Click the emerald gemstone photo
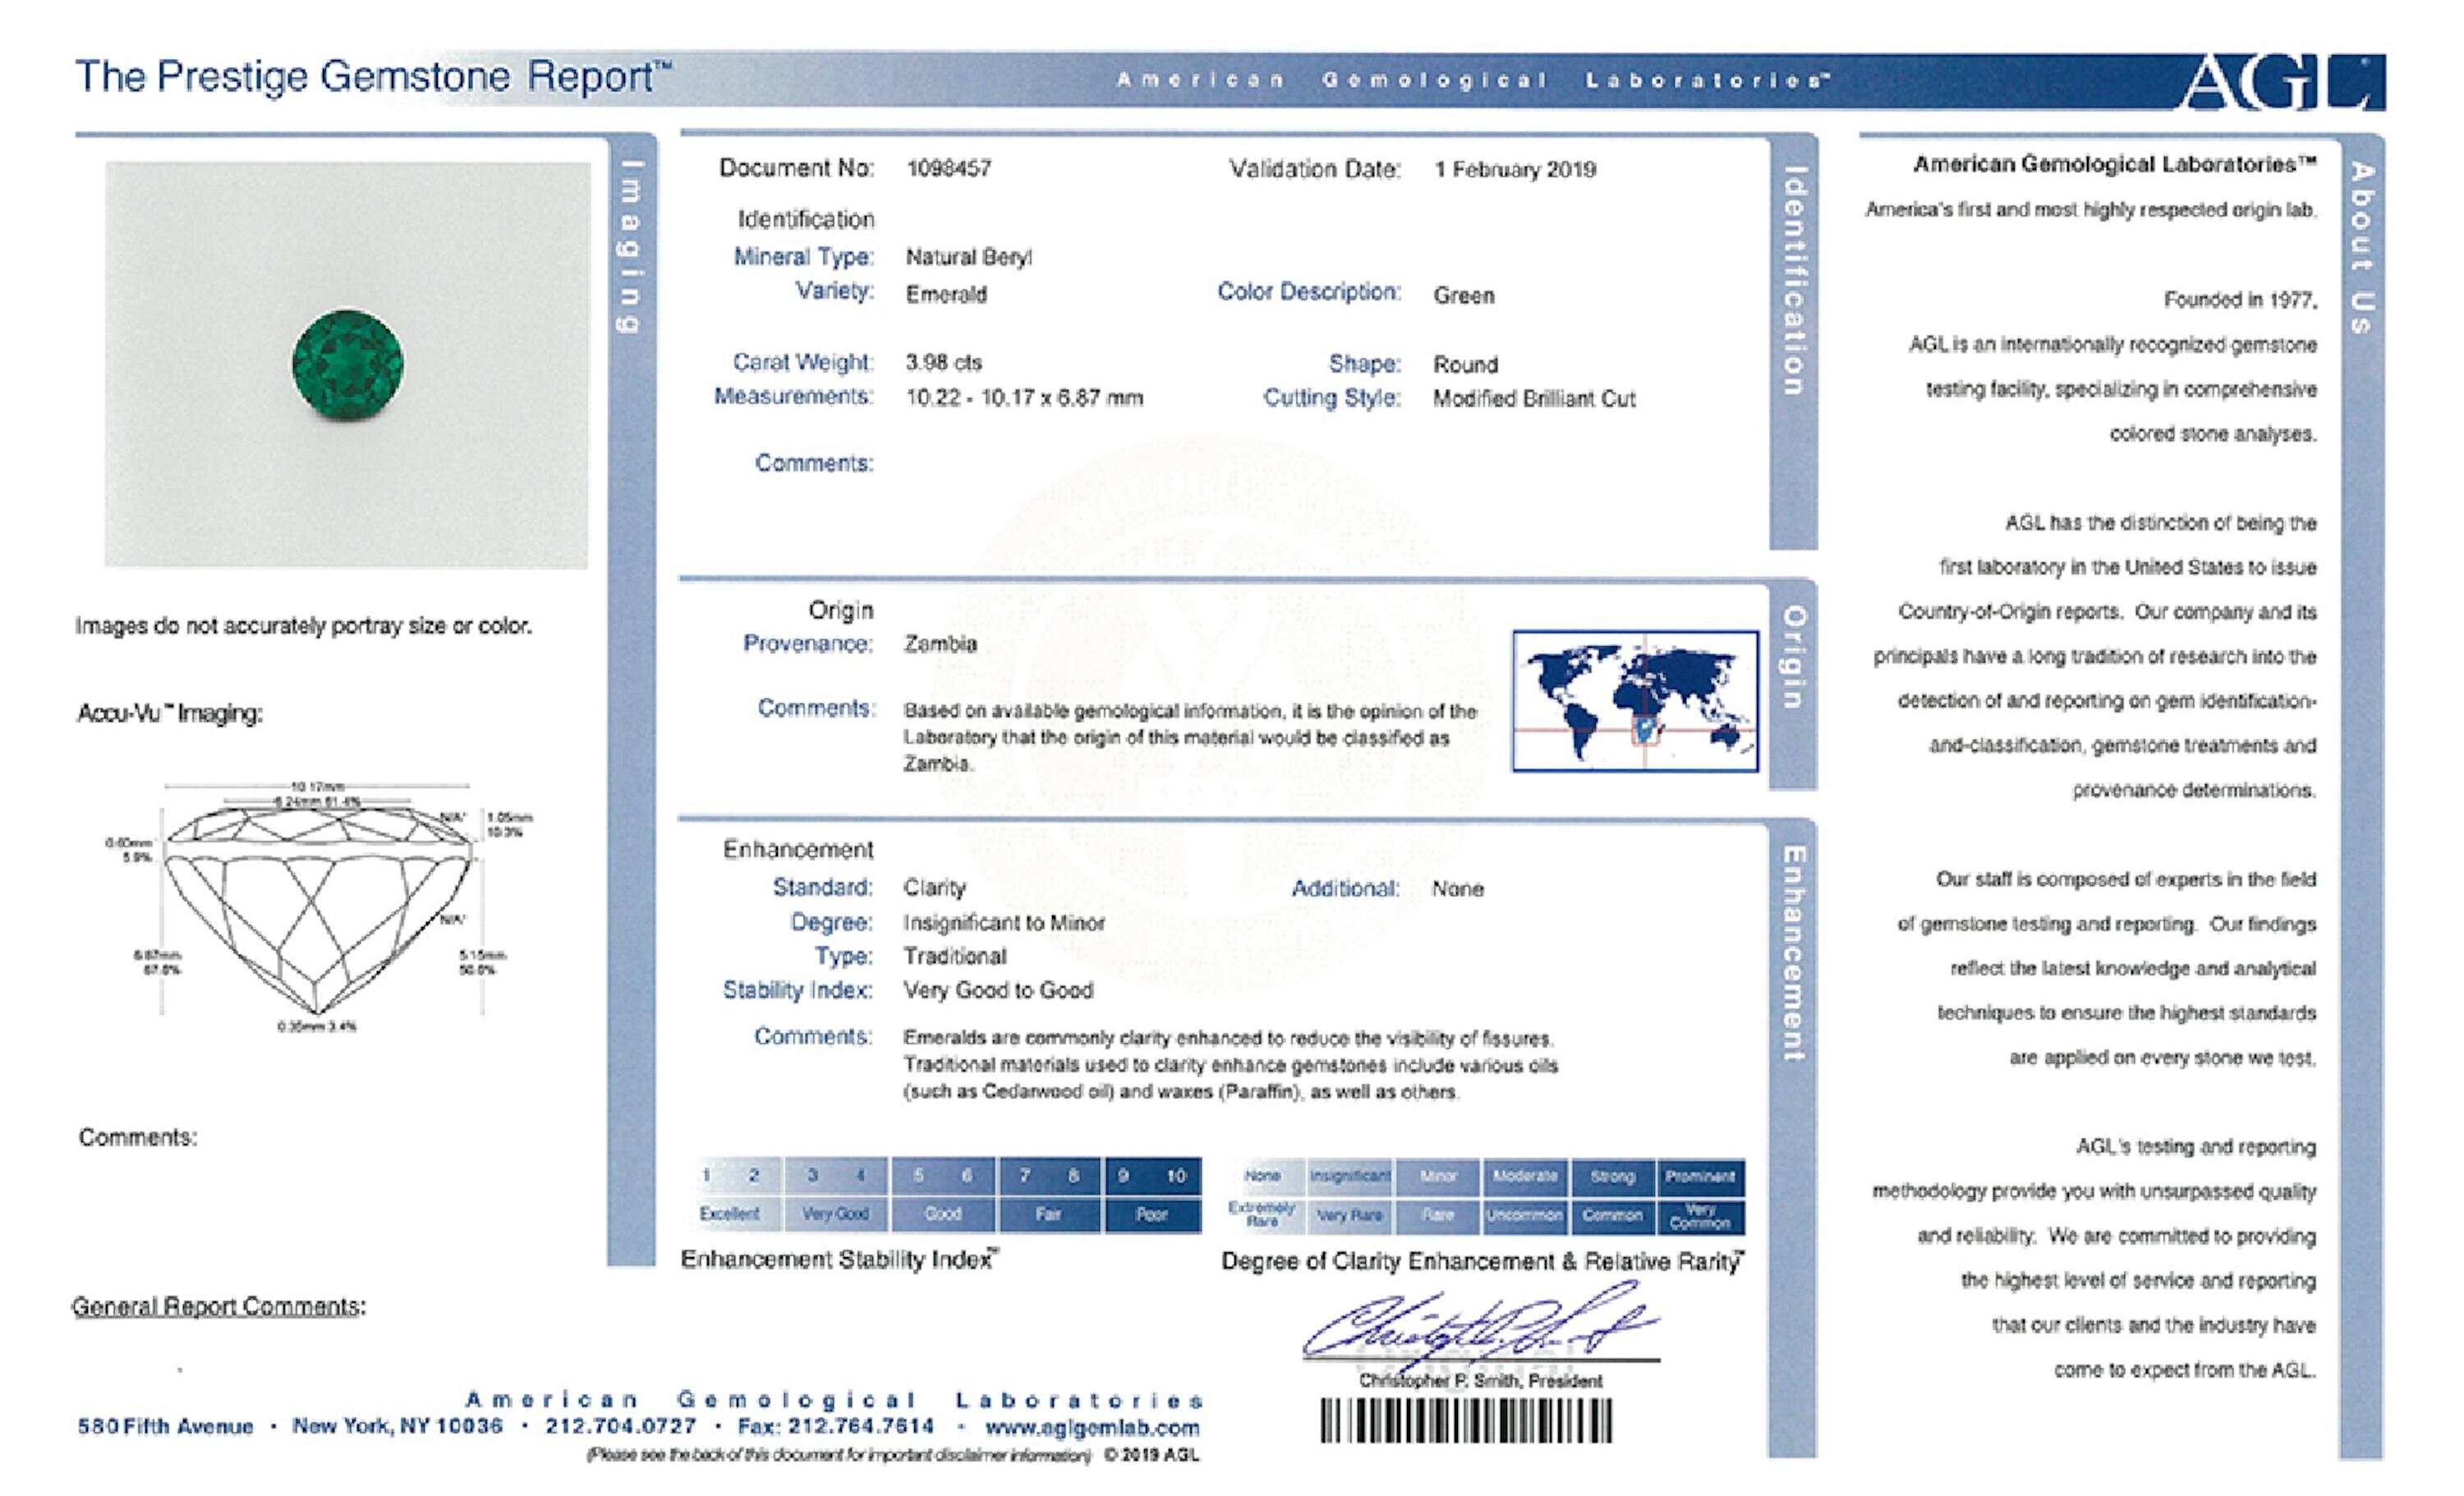 (347, 365)
